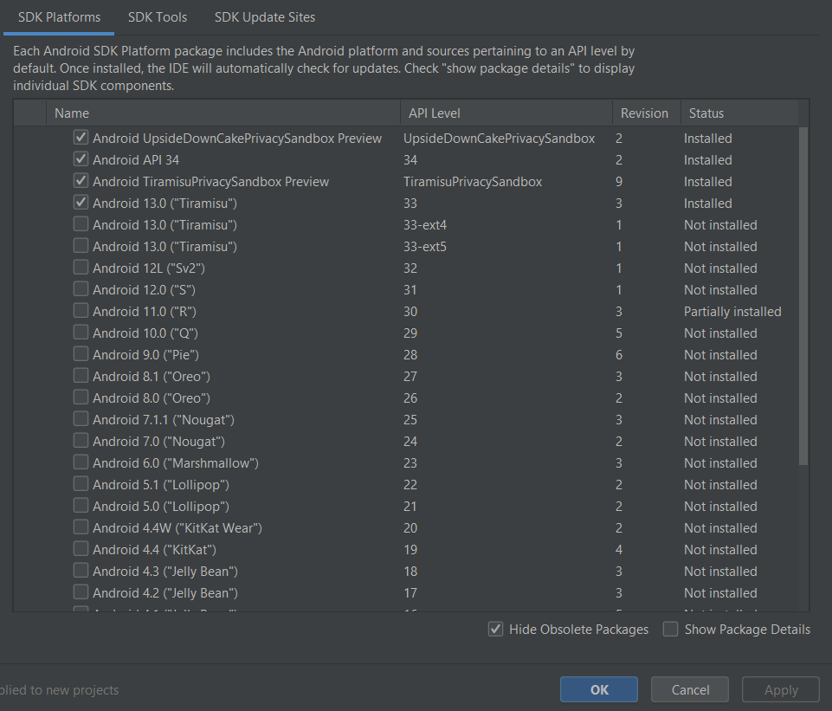Click API level "28" in Android 9.0 row

pos(410,354)
